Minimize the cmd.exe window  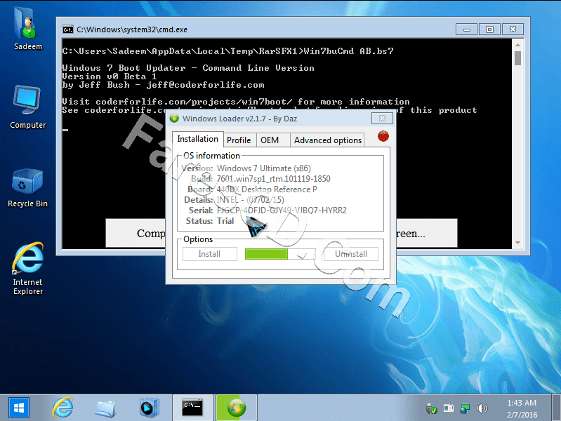click(466, 29)
